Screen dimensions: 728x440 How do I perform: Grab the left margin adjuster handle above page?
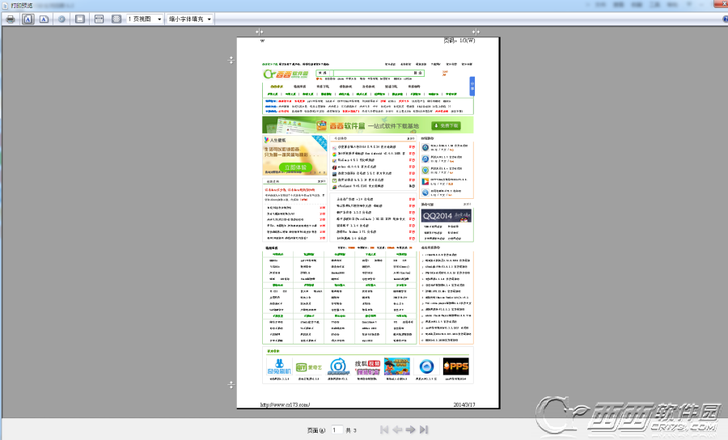[x=259, y=32]
